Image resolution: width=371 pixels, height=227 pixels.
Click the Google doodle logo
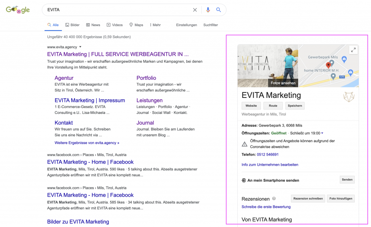(18, 10)
